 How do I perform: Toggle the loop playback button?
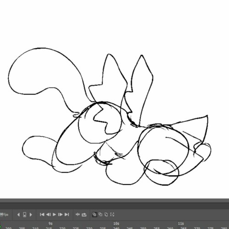[84, 215]
